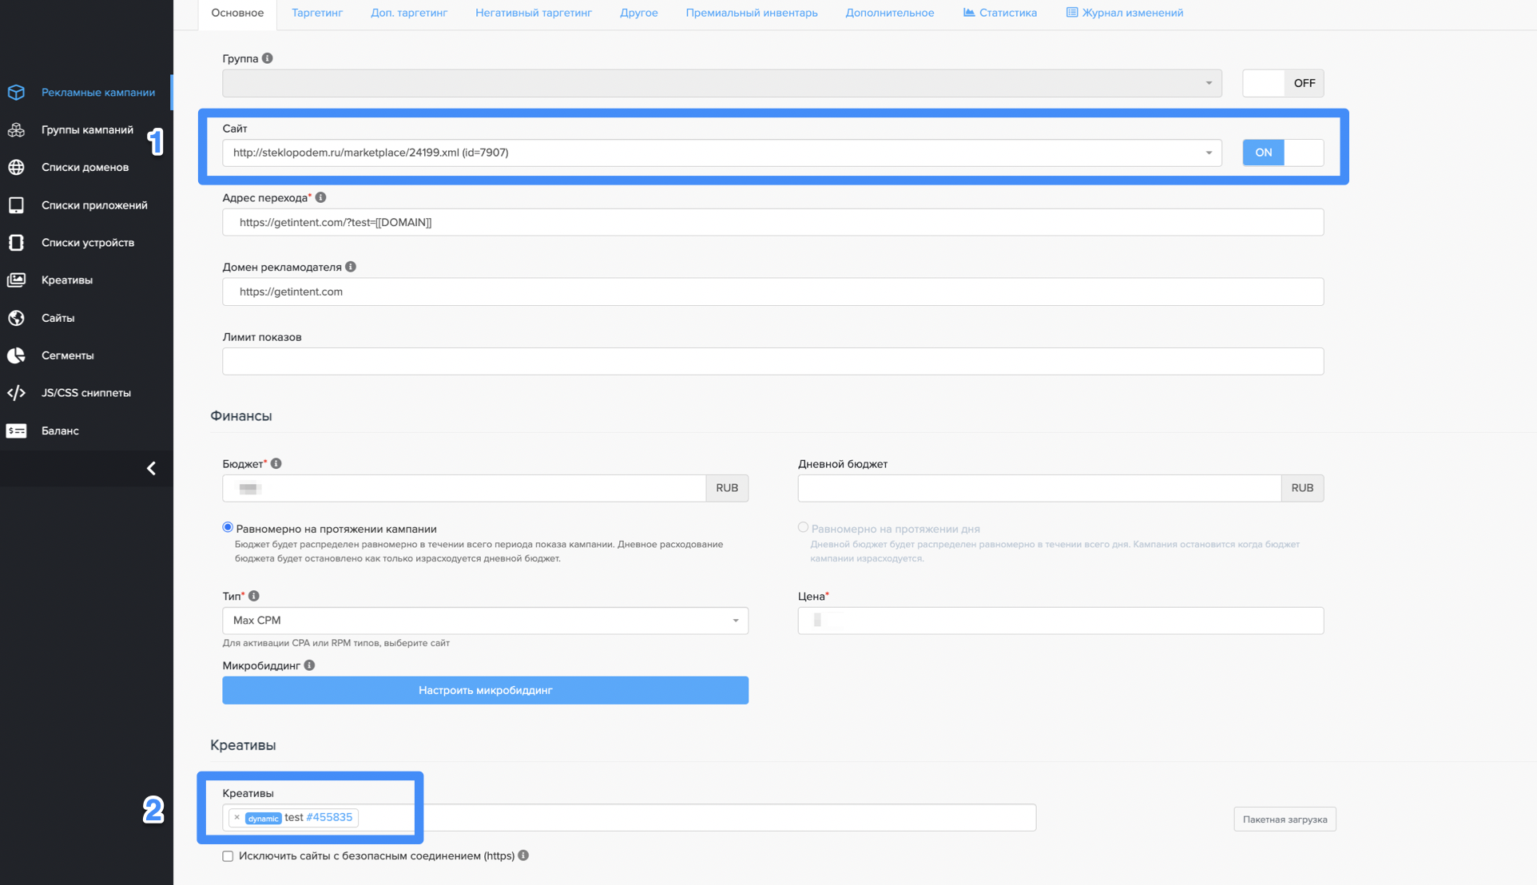This screenshot has height=885, width=1537.
Task: Open the Журнал изменений tab
Action: click(1124, 13)
